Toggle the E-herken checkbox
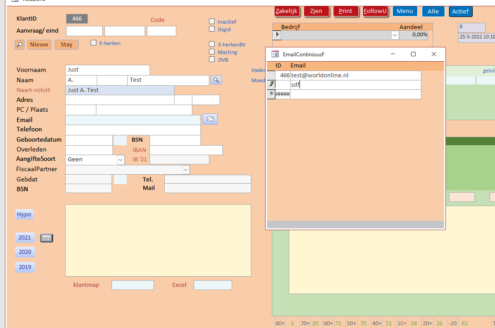Screen dimensions: 495x328 (93, 42)
